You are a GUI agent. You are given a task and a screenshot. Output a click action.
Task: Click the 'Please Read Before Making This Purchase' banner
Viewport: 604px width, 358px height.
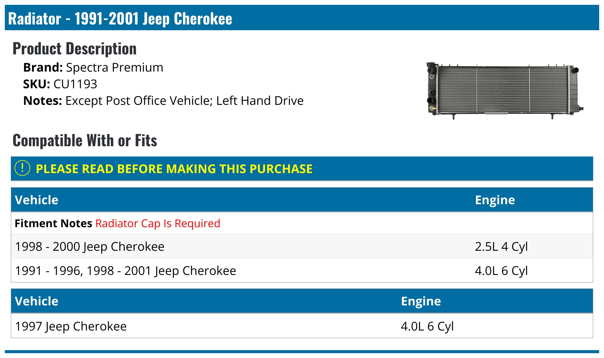coord(302,169)
